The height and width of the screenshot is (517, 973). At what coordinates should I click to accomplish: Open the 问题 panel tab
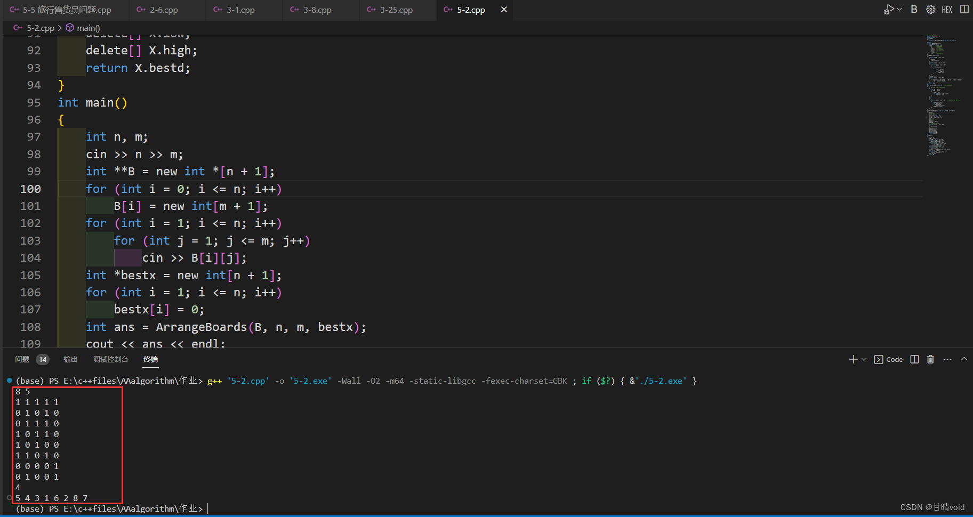22,359
